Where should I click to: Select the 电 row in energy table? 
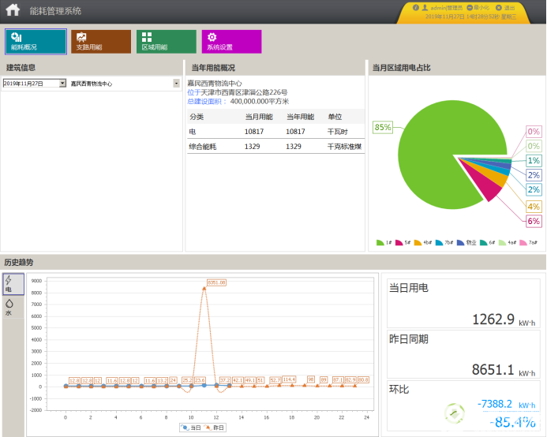tap(275, 132)
